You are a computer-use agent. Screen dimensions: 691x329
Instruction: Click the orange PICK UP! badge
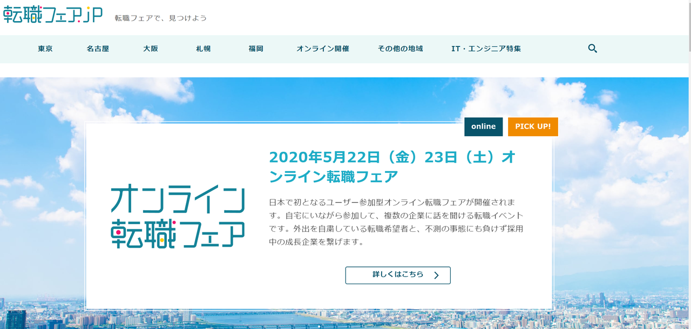click(533, 126)
